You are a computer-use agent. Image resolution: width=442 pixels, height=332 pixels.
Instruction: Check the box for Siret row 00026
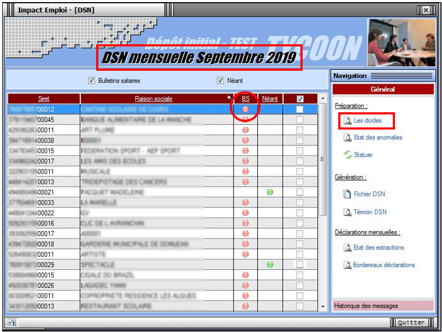[300, 285]
